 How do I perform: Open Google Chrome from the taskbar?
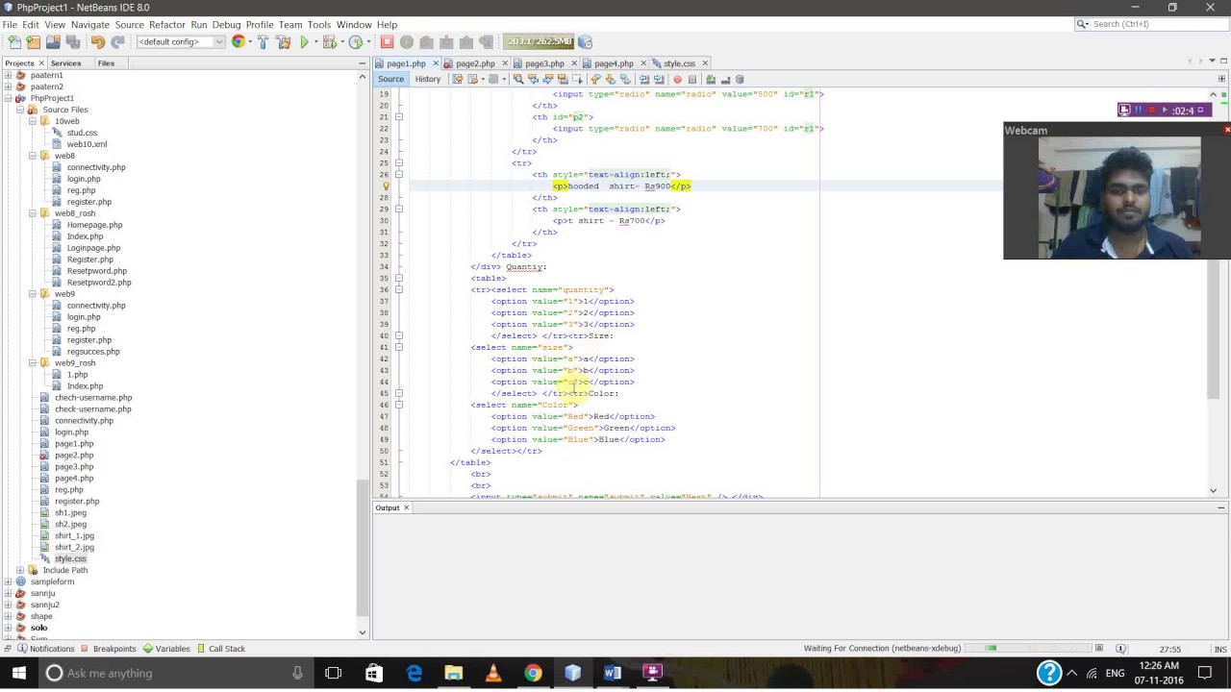533,673
